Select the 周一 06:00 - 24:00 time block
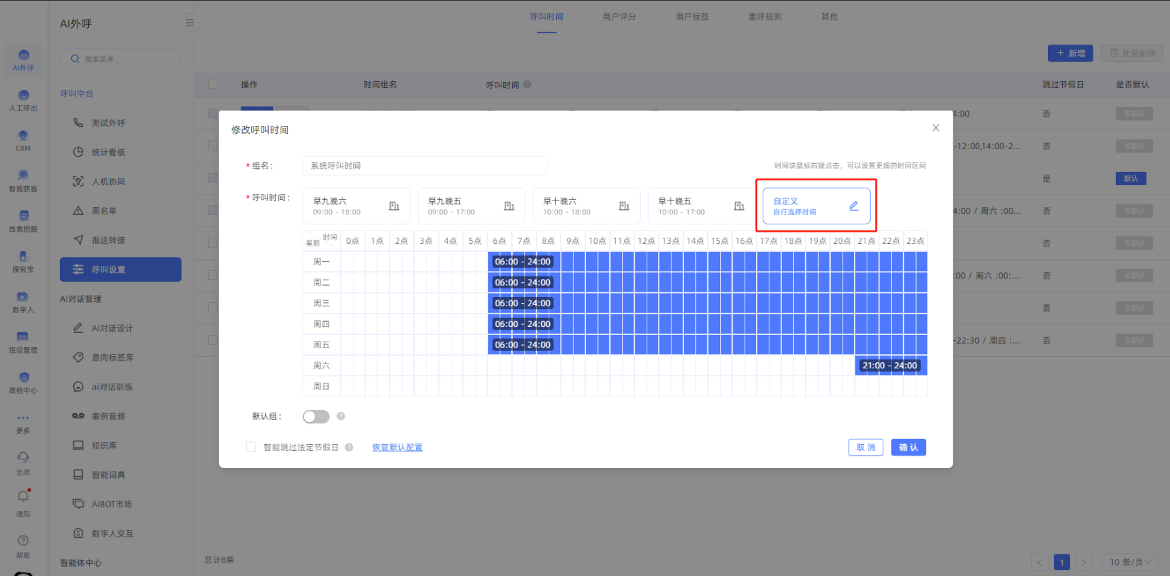The height and width of the screenshot is (576, 1170). [523, 262]
